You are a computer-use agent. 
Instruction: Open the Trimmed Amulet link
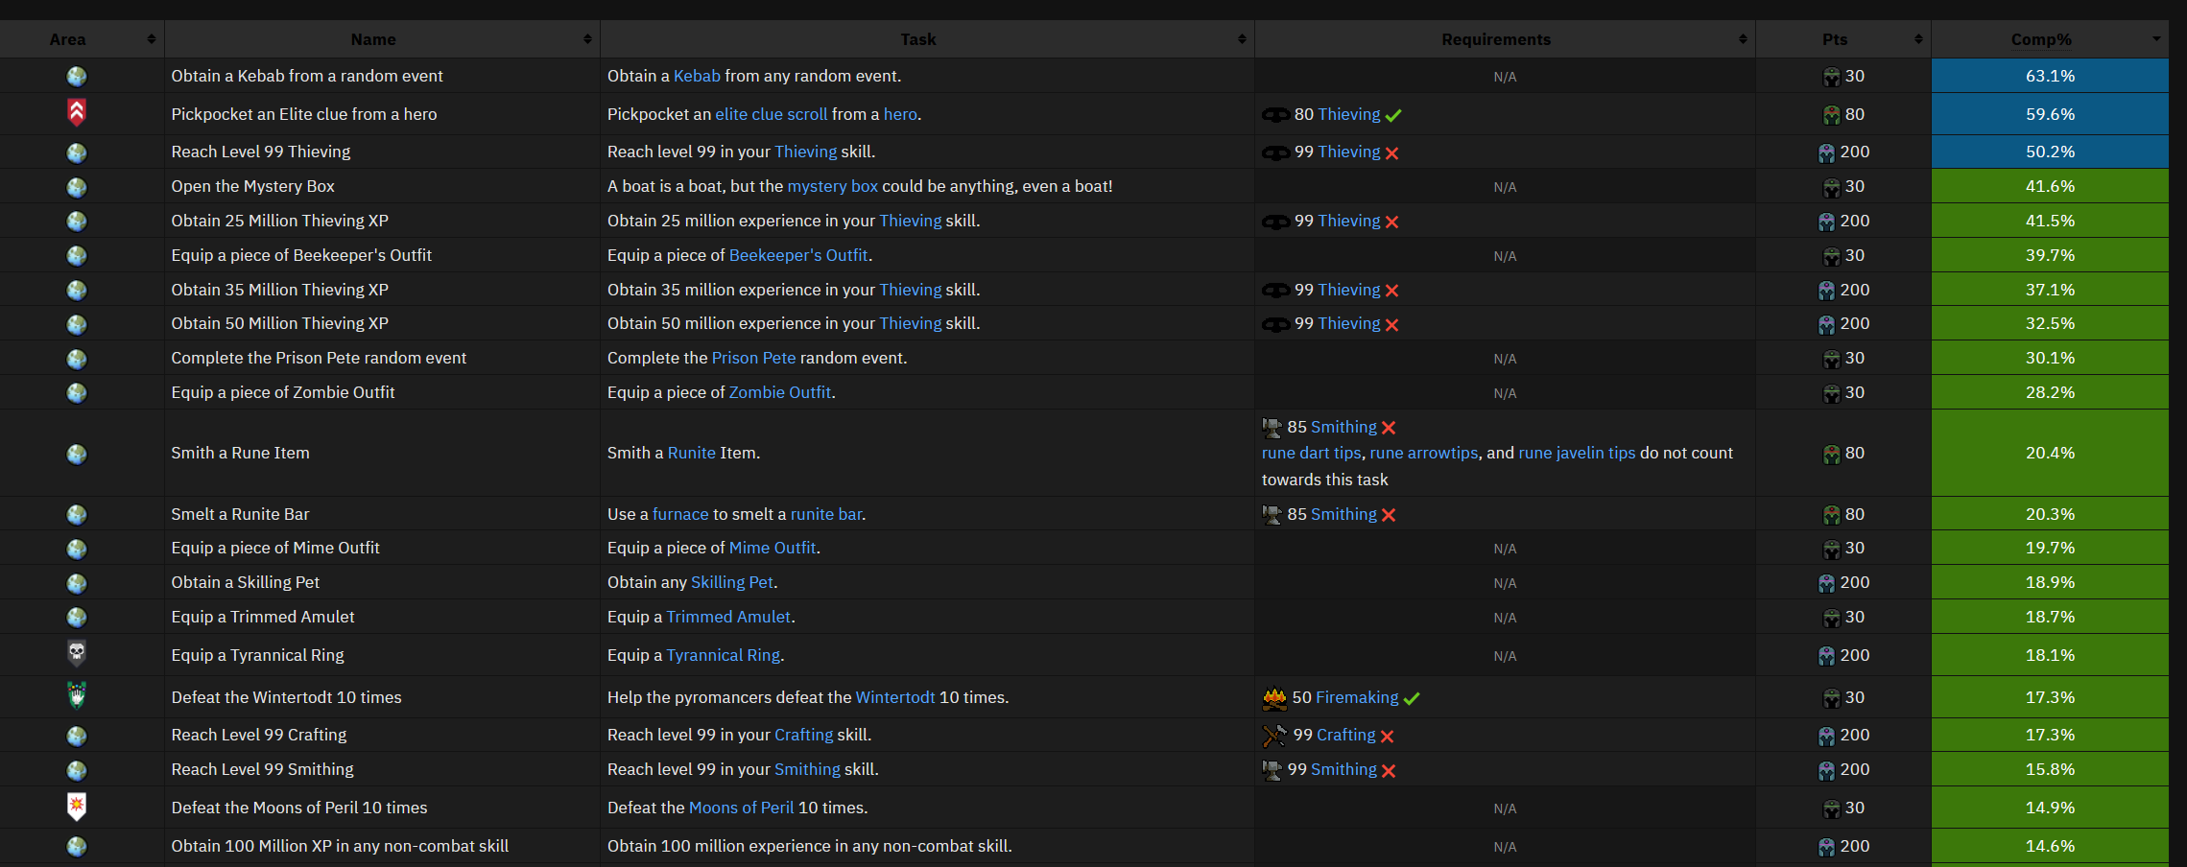pyautogui.click(x=729, y=617)
